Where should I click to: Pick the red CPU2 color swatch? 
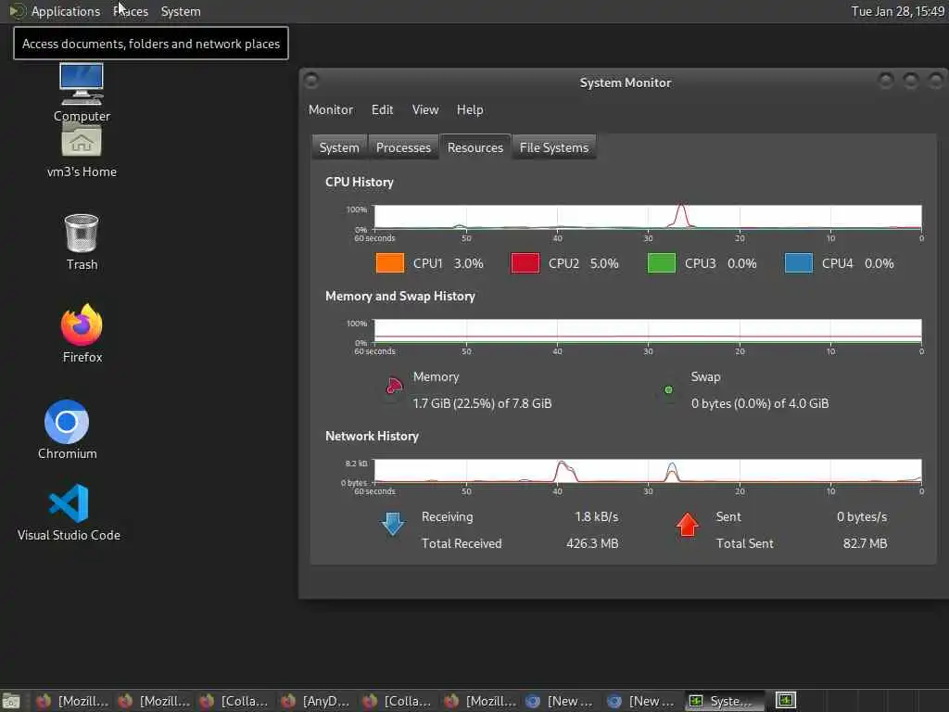click(x=525, y=263)
